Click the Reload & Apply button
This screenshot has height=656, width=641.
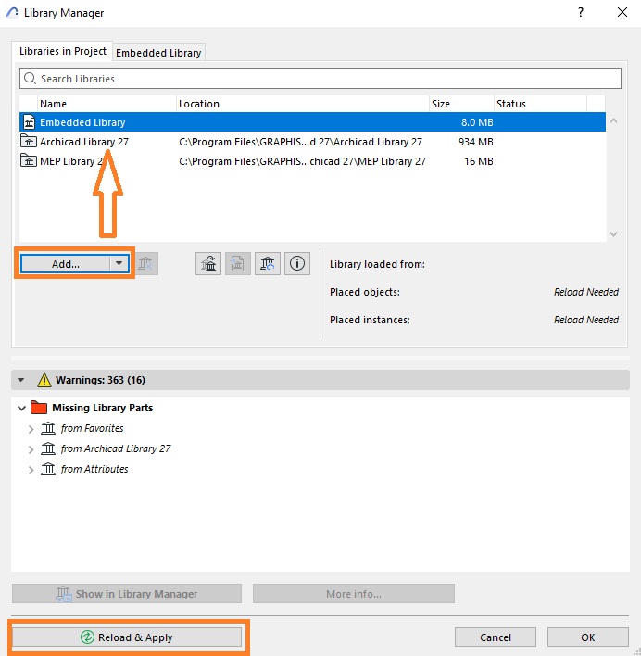click(127, 637)
